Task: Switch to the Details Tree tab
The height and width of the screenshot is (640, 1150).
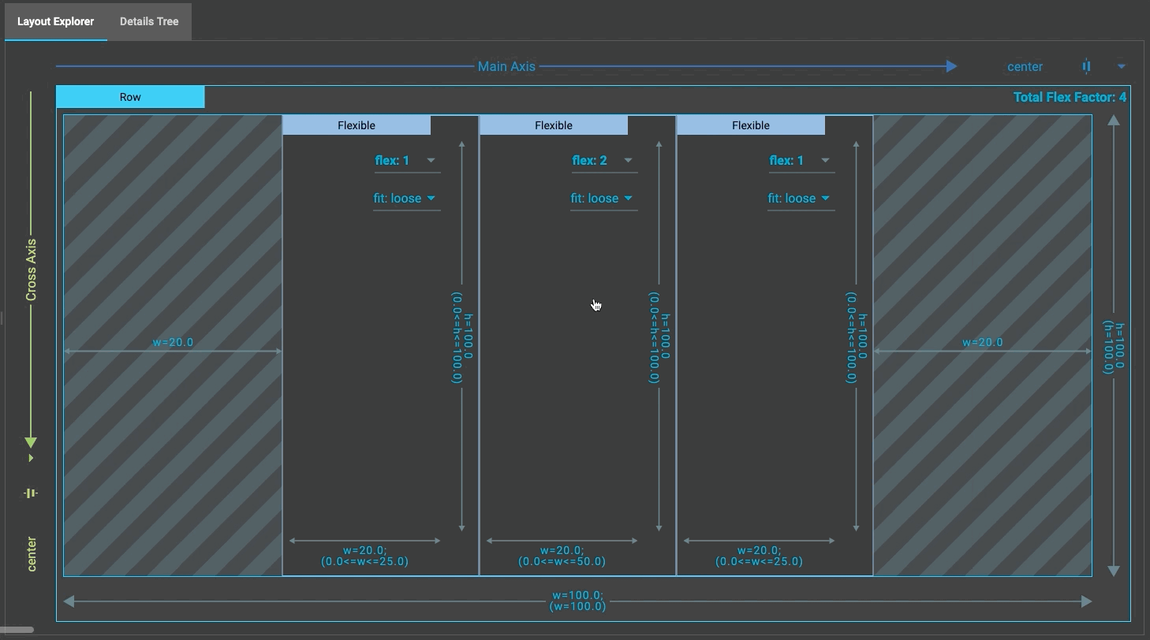Action: [x=148, y=21]
